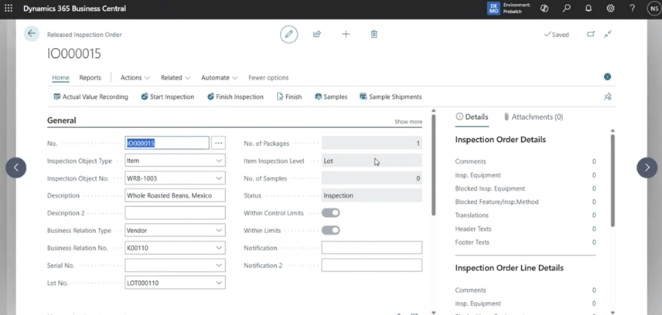Image resolution: width=662 pixels, height=315 pixels.
Task: Open the Business Relation Type dropdown
Action: [x=220, y=230]
